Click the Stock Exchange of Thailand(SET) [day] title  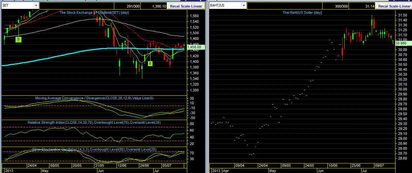[x=94, y=12]
